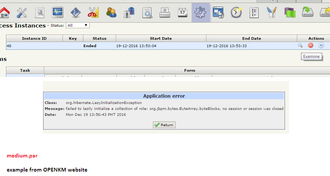
Task: Open the Status filter dropdown
Action: pos(77,25)
